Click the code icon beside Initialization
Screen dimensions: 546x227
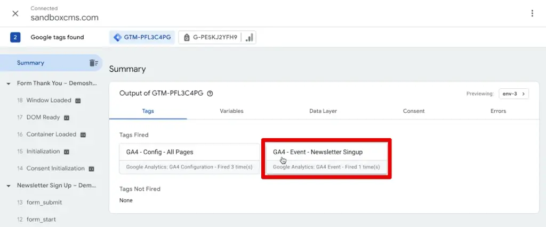click(67, 152)
